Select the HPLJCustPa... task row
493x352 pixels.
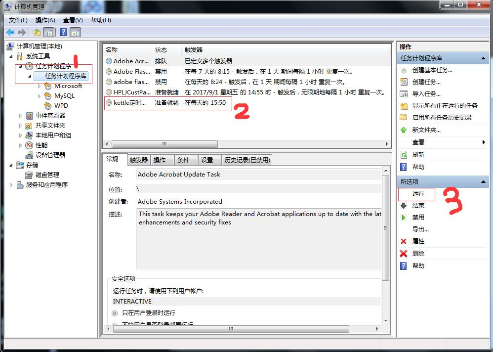coord(247,92)
